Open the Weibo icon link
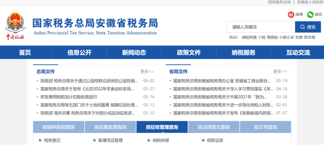 click(x=291, y=15)
